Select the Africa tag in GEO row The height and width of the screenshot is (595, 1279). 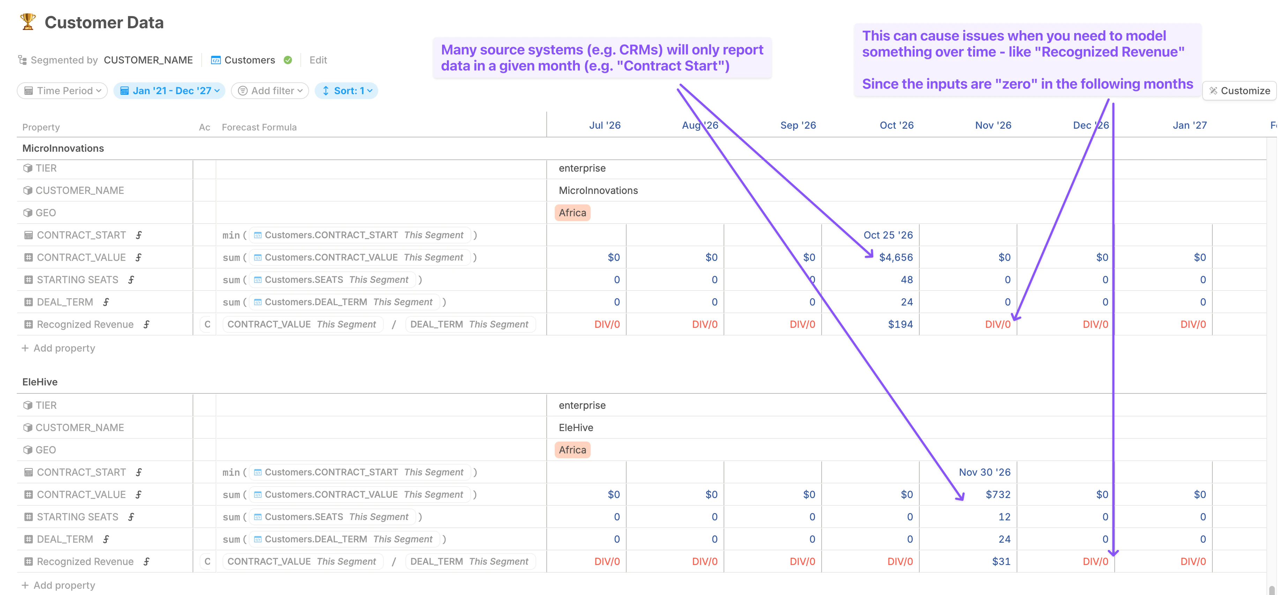tap(572, 212)
